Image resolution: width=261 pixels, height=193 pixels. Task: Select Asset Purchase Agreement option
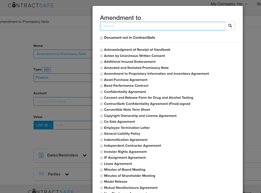pyautogui.click(x=101, y=80)
